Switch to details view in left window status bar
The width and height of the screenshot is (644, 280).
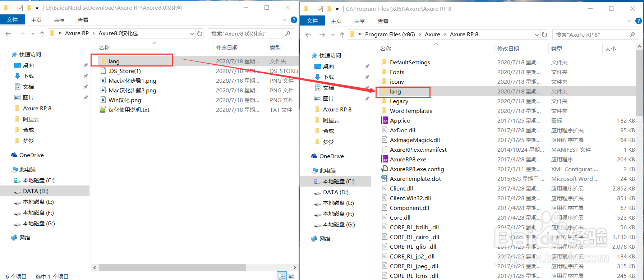[x=282, y=276]
